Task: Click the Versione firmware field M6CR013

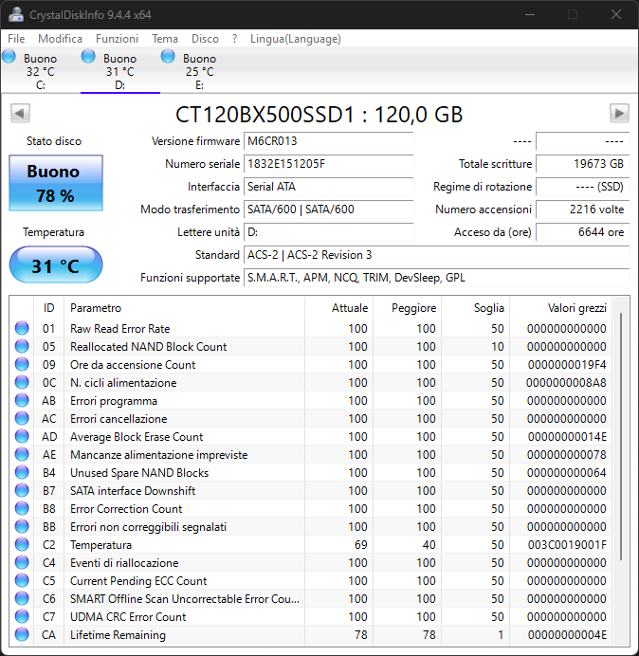Action: pos(328,141)
